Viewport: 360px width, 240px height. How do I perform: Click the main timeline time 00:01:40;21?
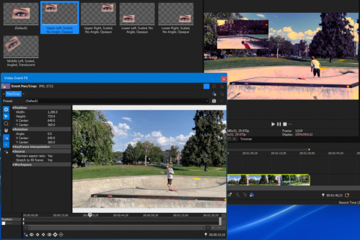pyautogui.click(x=335, y=195)
